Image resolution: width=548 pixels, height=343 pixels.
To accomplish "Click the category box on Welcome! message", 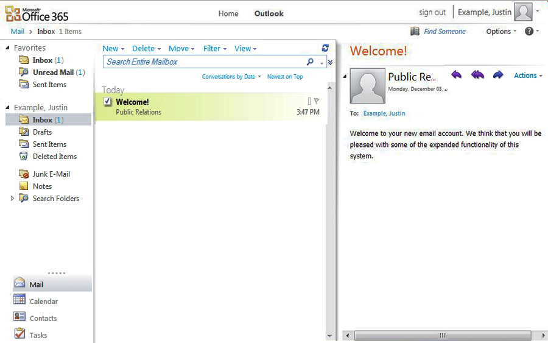I will pyautogui.click(x=309, y=101).
